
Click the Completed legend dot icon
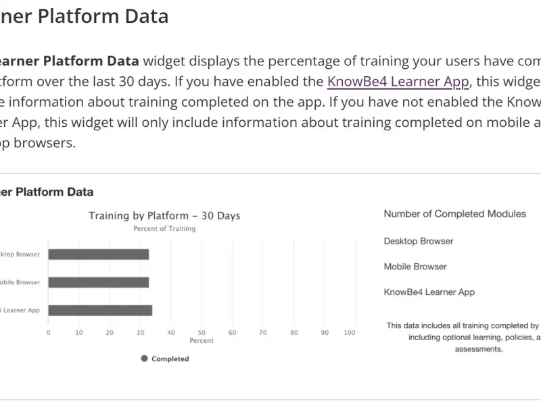coord(144,358)
